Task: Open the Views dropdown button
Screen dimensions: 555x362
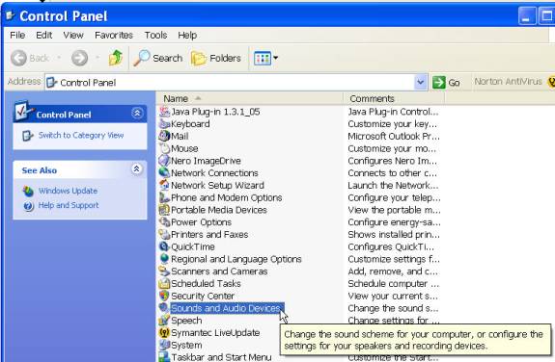Action: tap(265, 58)
